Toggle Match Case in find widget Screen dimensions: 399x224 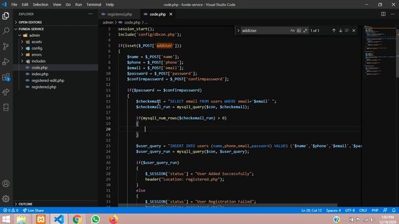pyautogui.click(x=292, y=30)
